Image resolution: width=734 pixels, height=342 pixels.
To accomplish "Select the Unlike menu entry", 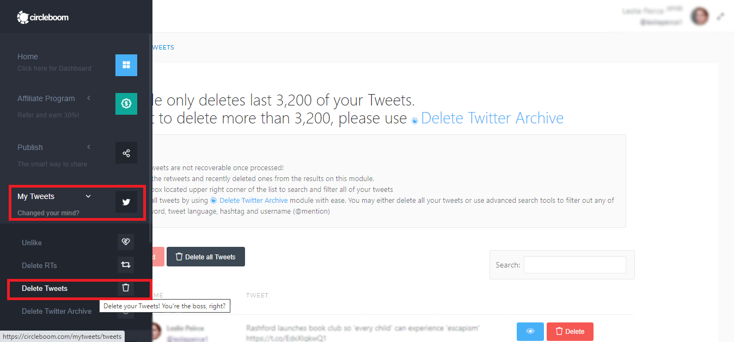I will 32,242.
